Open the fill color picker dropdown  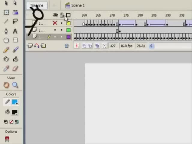click(15, 112)
